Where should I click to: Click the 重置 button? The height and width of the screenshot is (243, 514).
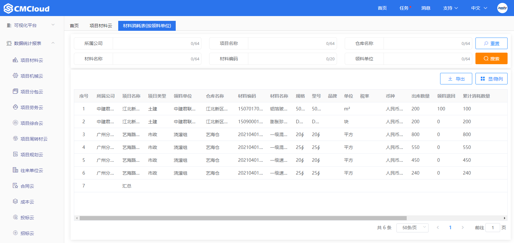pyautogui.click(x=492, y=43)
